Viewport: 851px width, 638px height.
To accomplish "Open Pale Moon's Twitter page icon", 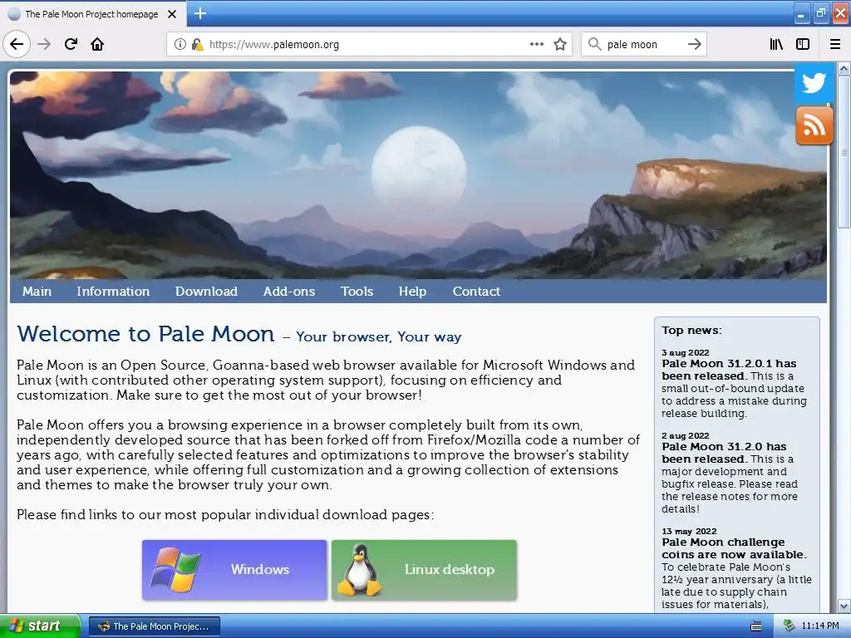I will point(814,83).
